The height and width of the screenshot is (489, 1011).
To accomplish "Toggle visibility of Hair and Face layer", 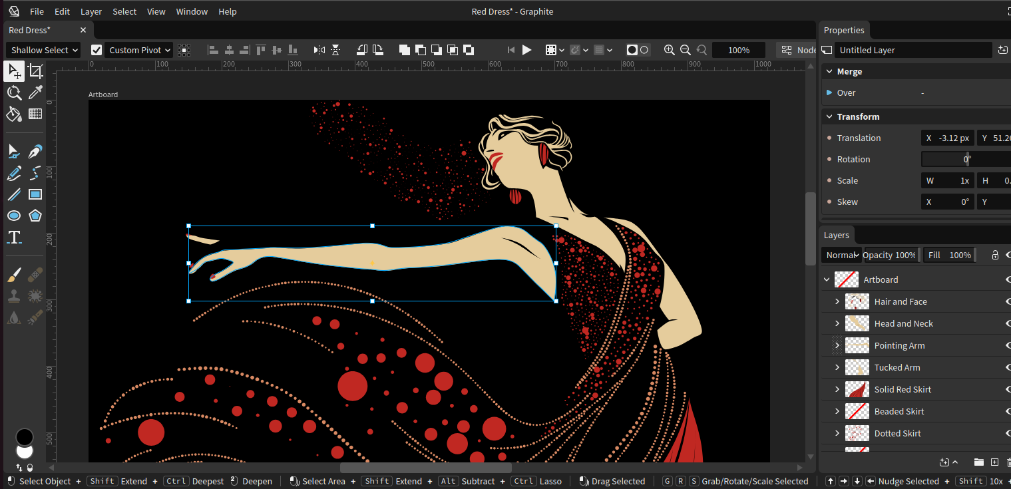I will click(x=1008, y=301).
